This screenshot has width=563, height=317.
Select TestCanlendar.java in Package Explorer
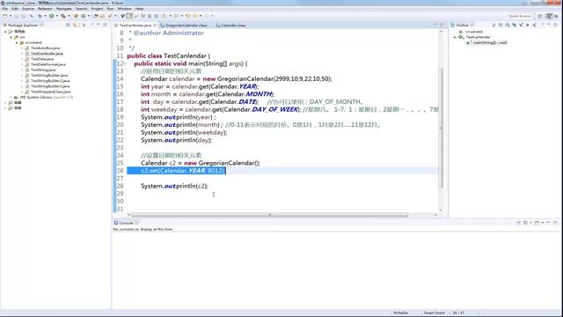(47, 53)
